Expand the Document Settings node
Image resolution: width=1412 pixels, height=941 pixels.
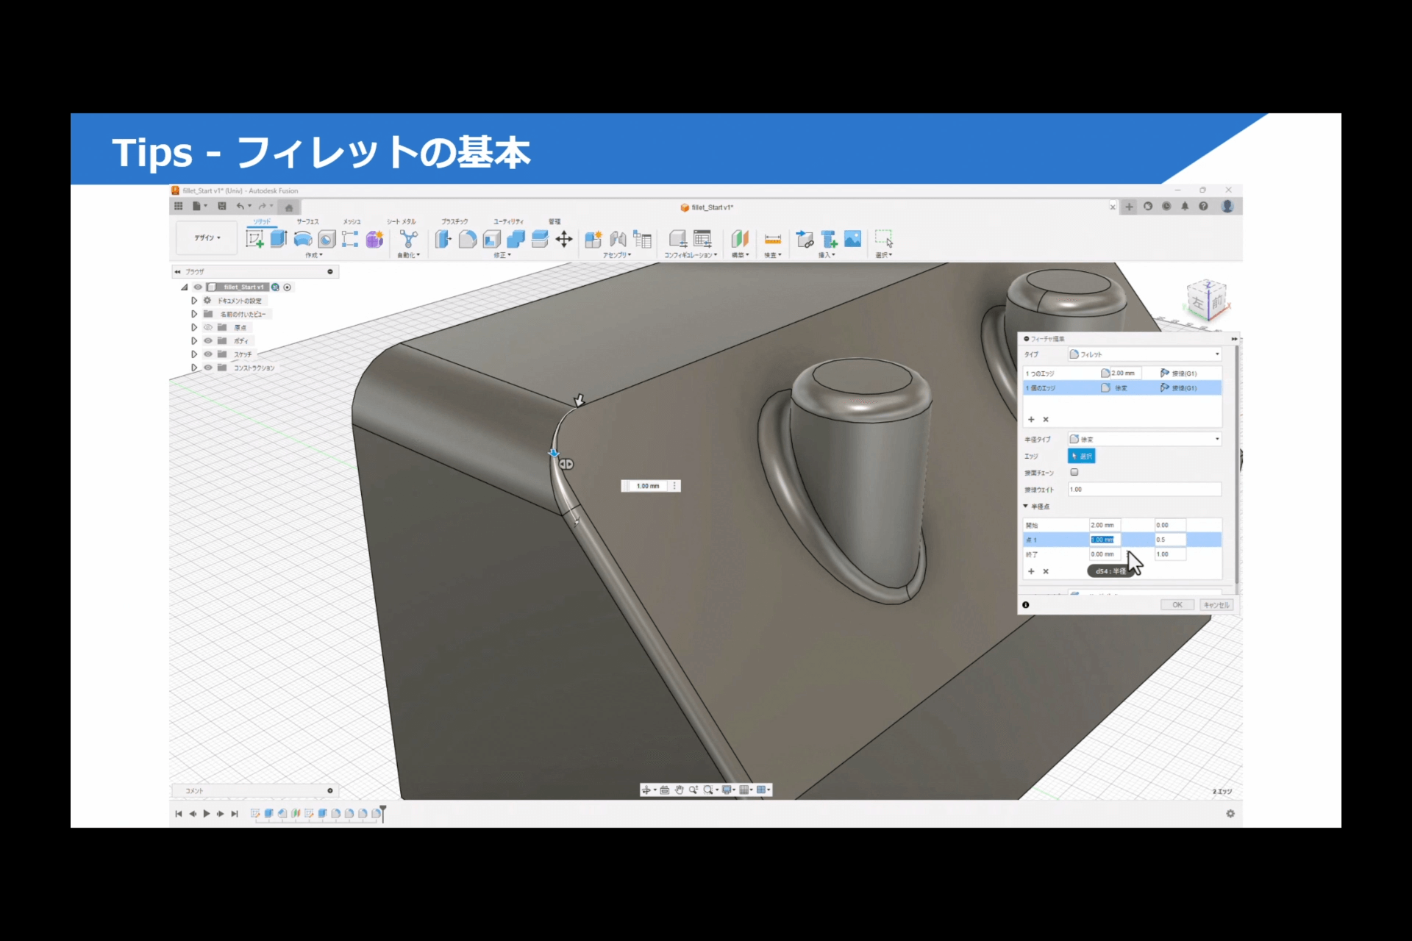[194, 301]
